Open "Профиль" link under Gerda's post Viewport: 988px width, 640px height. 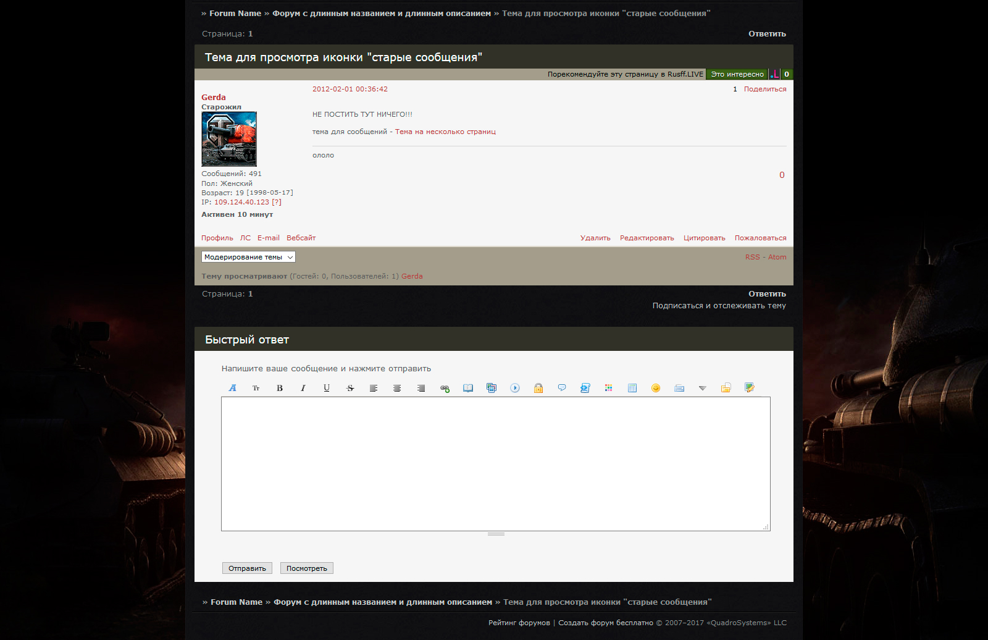217,238
